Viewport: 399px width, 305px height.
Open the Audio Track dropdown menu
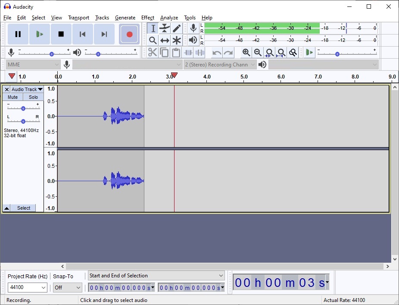[x=27, y=89]
